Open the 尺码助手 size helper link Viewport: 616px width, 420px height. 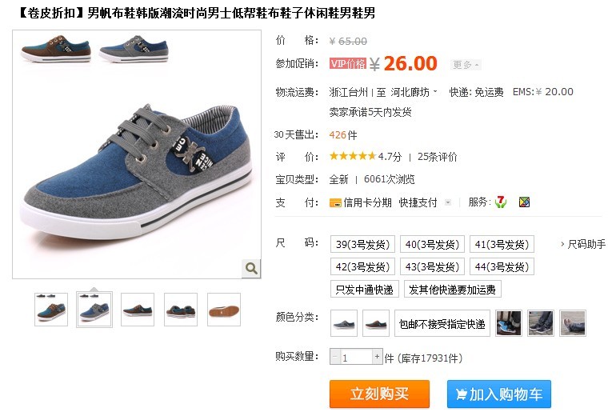click(583, 244)
